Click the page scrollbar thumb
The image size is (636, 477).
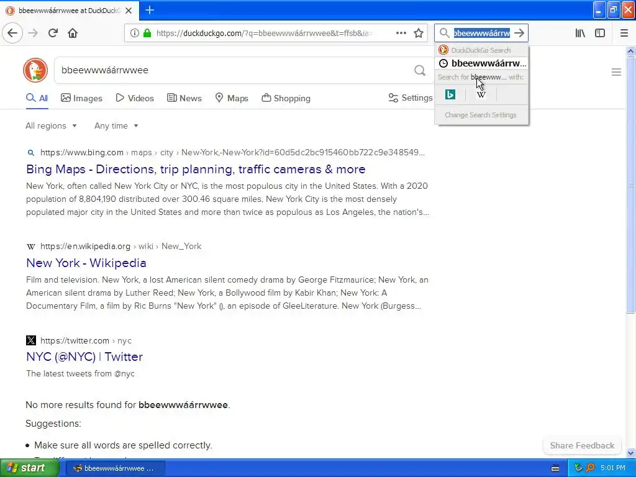click(630, 184)
